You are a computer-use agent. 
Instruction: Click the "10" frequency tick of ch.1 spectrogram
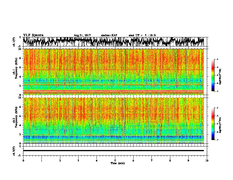tap(20, 49)
